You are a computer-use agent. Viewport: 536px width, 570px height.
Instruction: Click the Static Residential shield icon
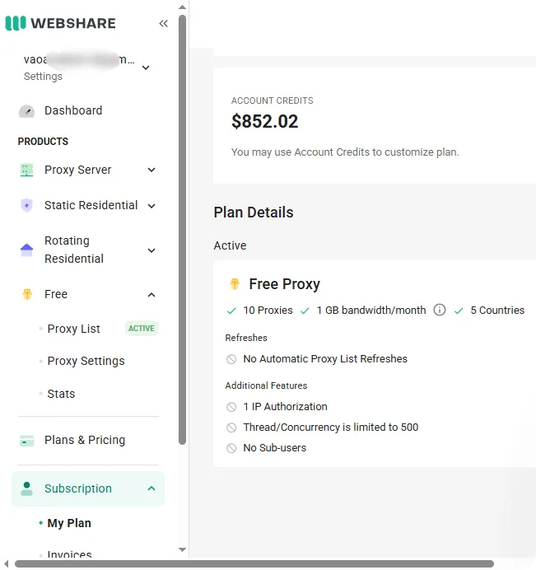(26, 205)
